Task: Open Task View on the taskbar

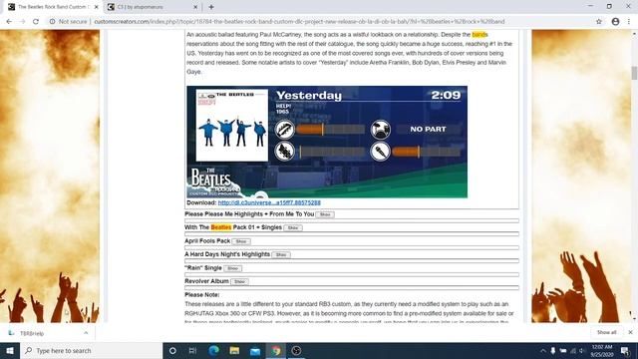Action: tap(192, 350)
